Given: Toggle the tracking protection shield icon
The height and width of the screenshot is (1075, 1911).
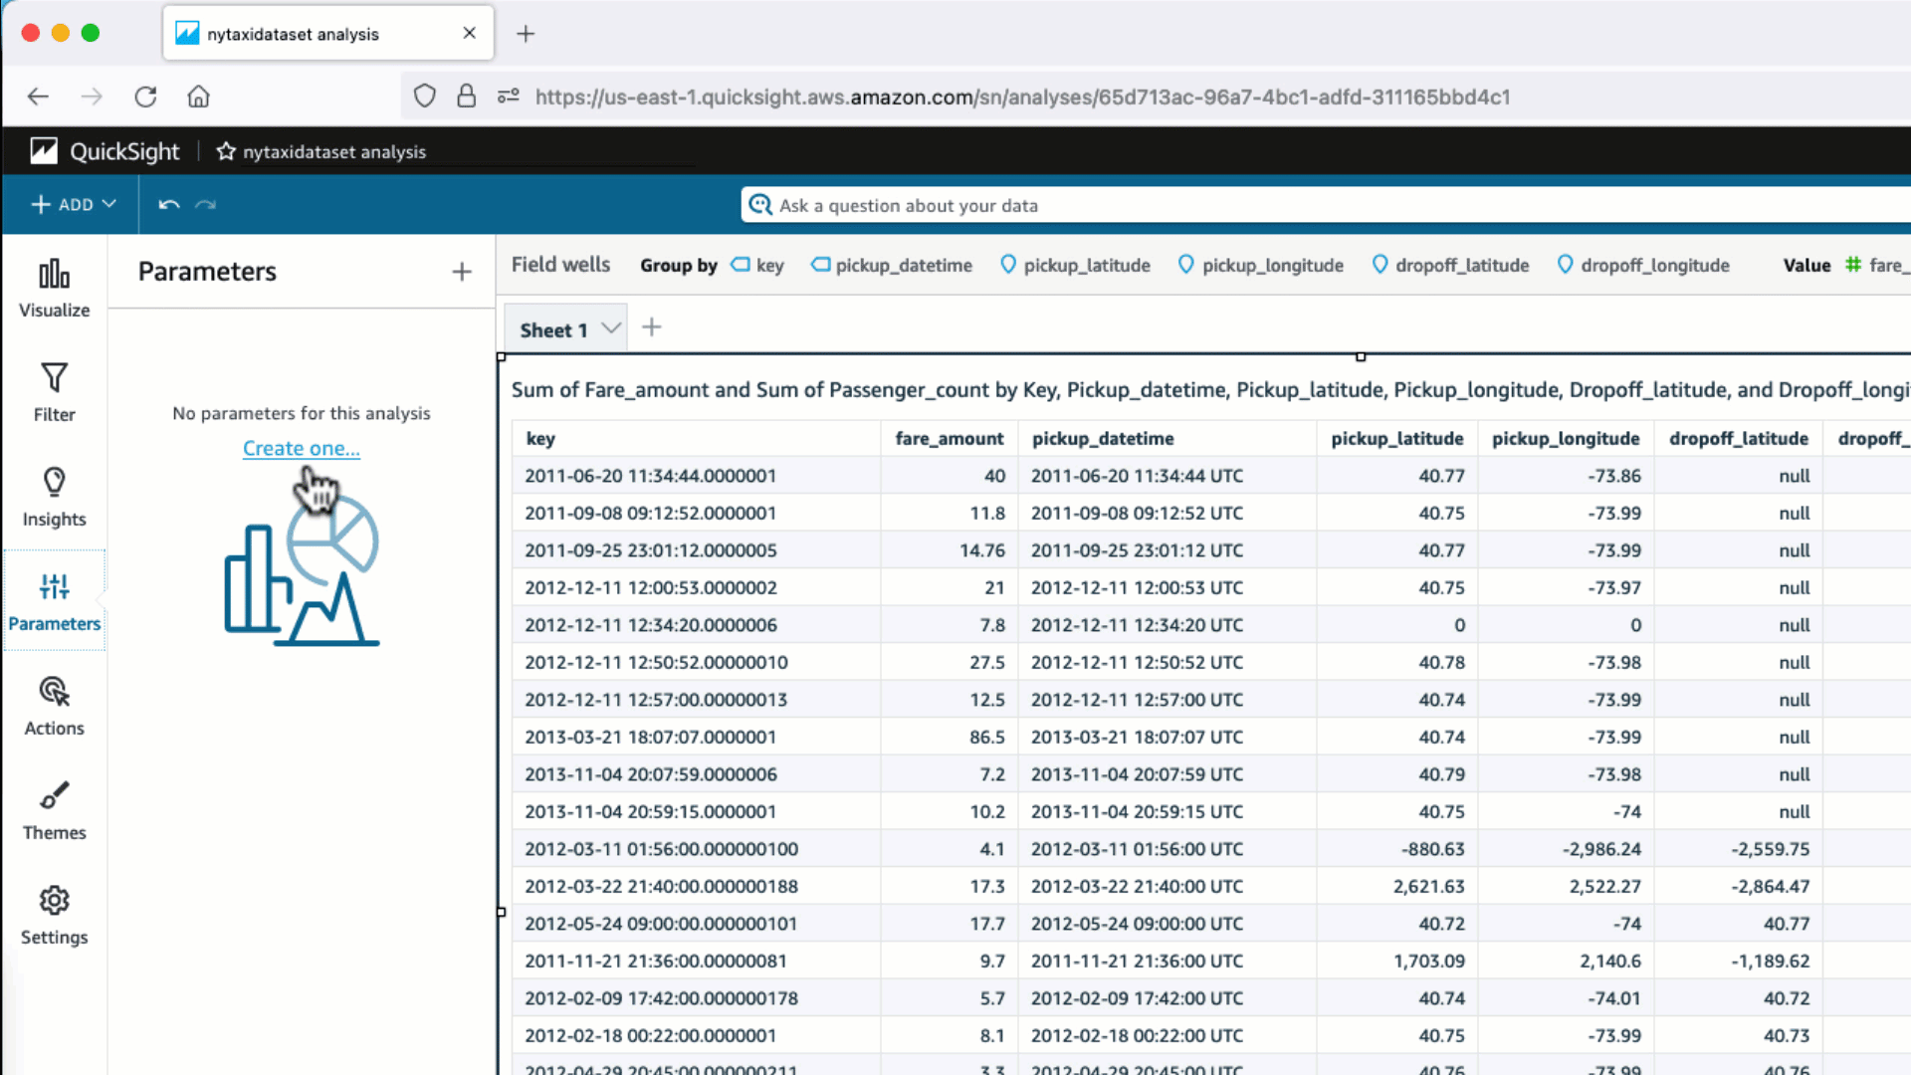Looking at the screenshot, I should pos(425,96).
